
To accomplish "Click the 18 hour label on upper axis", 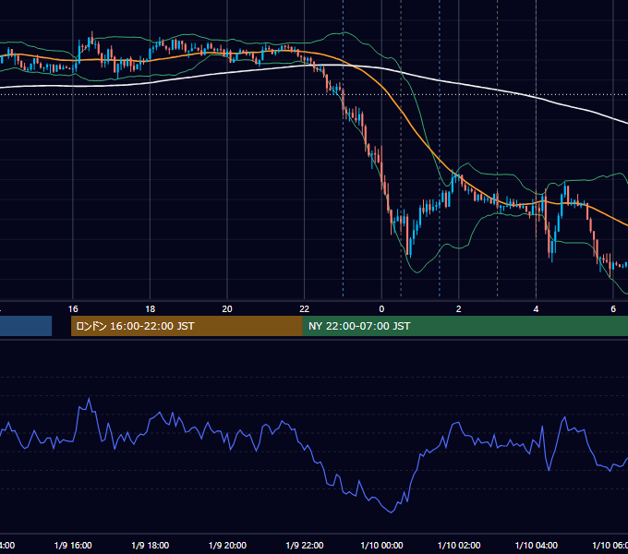I will (151, 308).
